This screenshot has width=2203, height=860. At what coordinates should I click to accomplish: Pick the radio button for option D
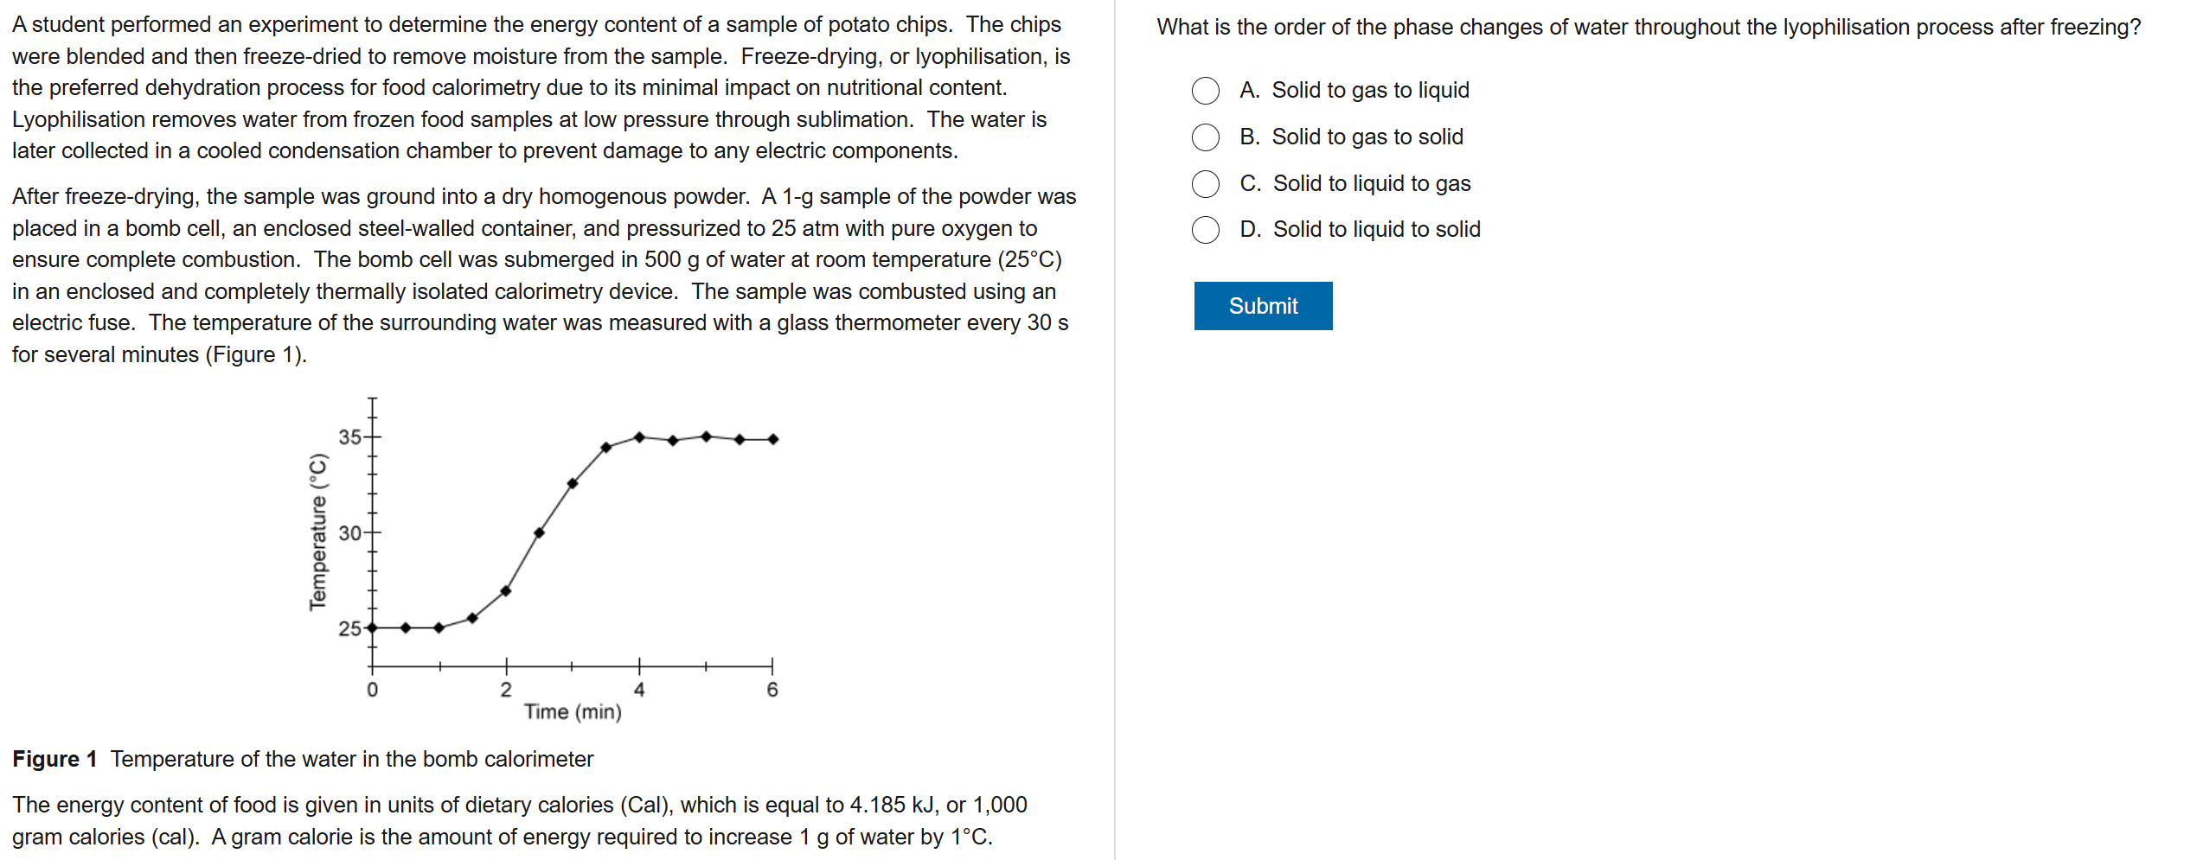click(1205, 230)
